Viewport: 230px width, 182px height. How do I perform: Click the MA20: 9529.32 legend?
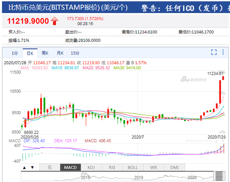click(x=96, y=68)
